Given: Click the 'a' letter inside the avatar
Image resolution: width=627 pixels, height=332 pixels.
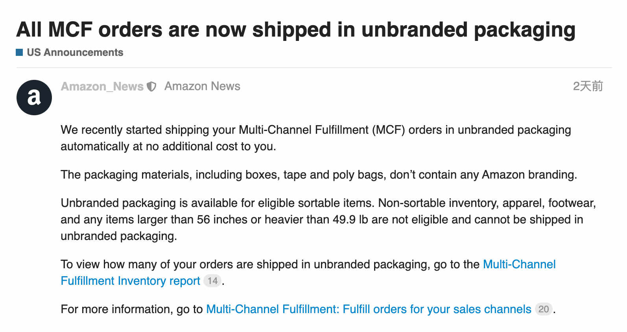Looking at the screenshot, I should 34,97.
